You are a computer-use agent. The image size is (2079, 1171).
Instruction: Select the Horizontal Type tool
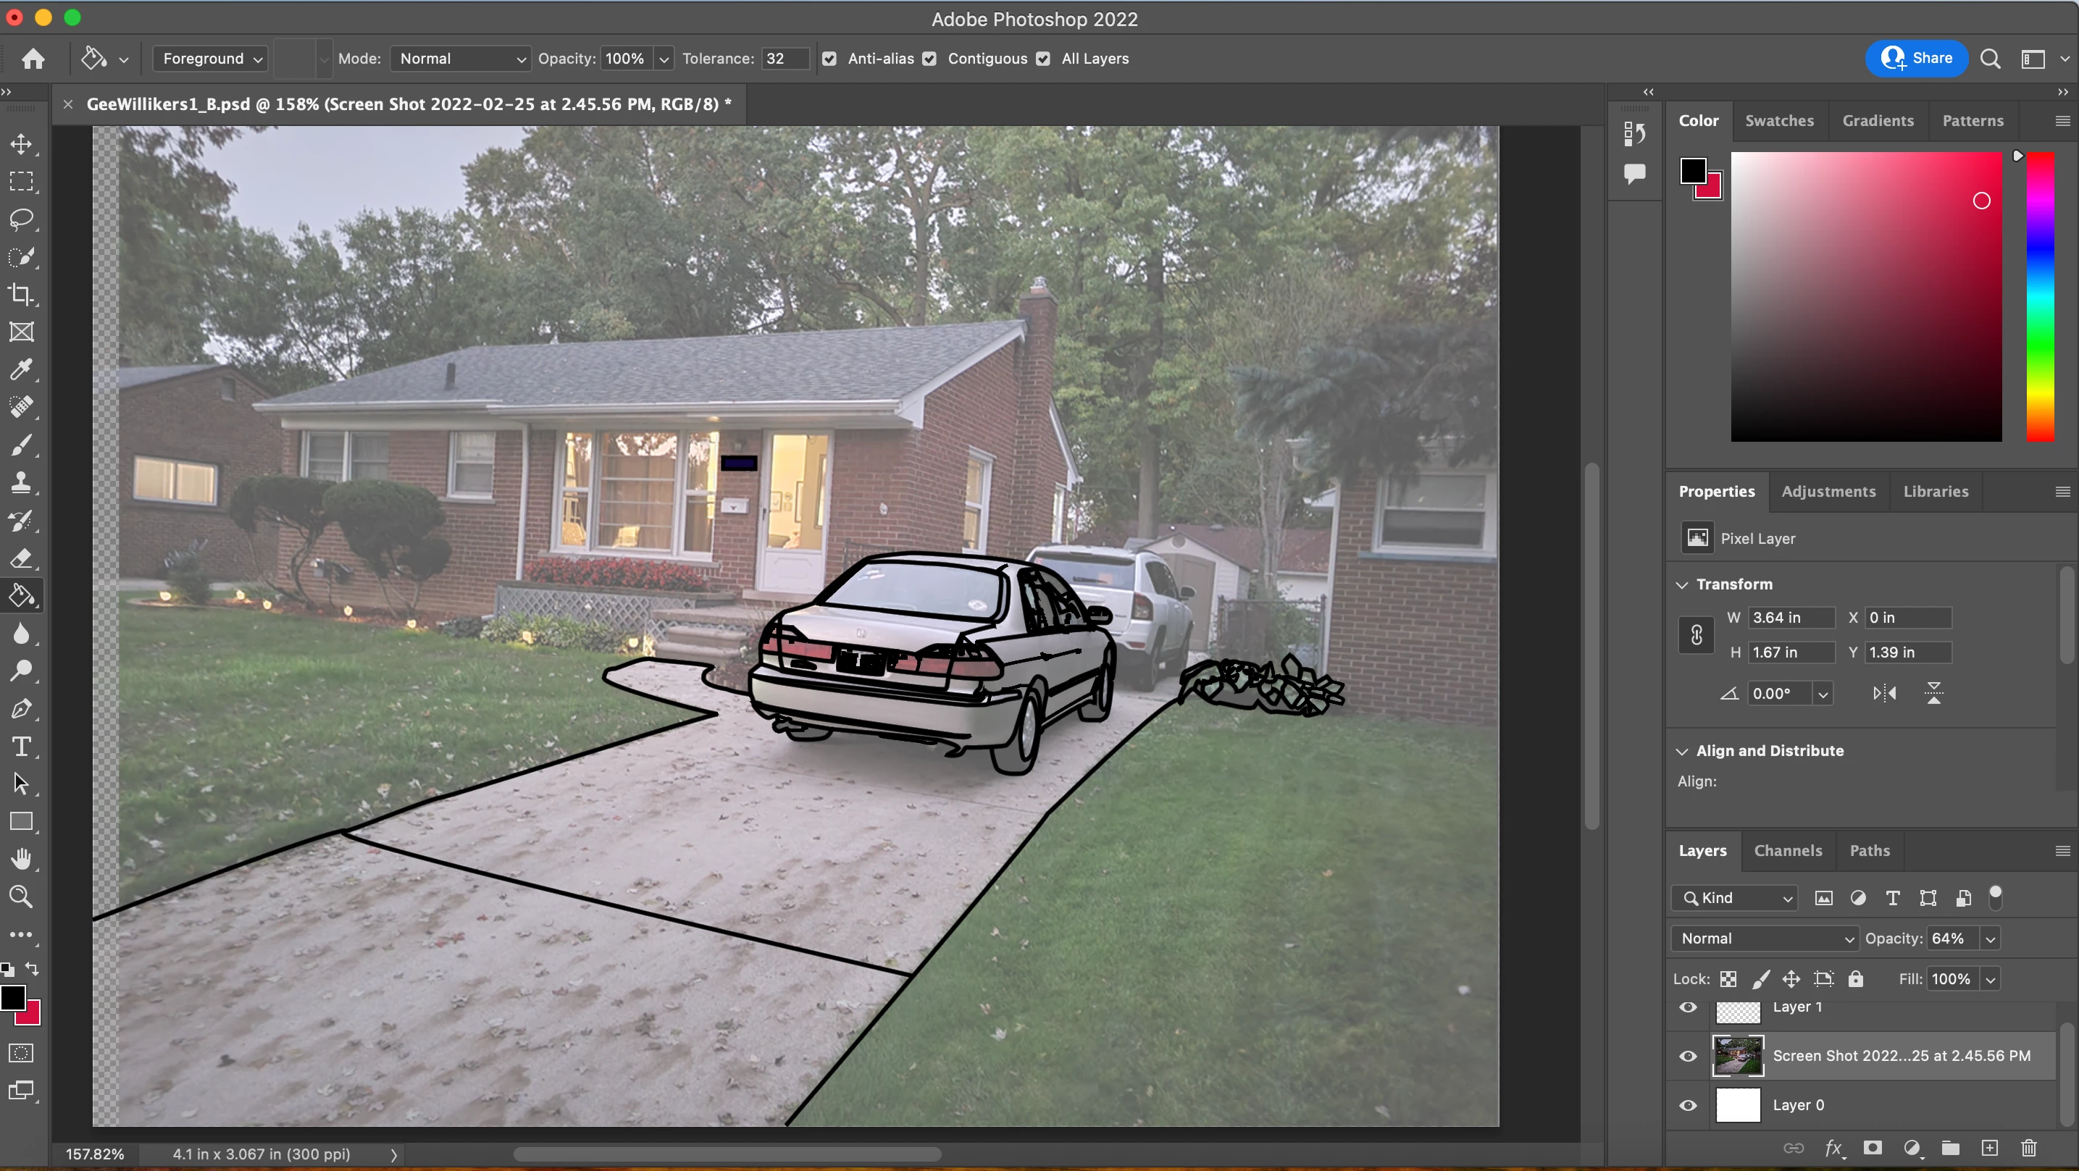click(x=21, y=747)
